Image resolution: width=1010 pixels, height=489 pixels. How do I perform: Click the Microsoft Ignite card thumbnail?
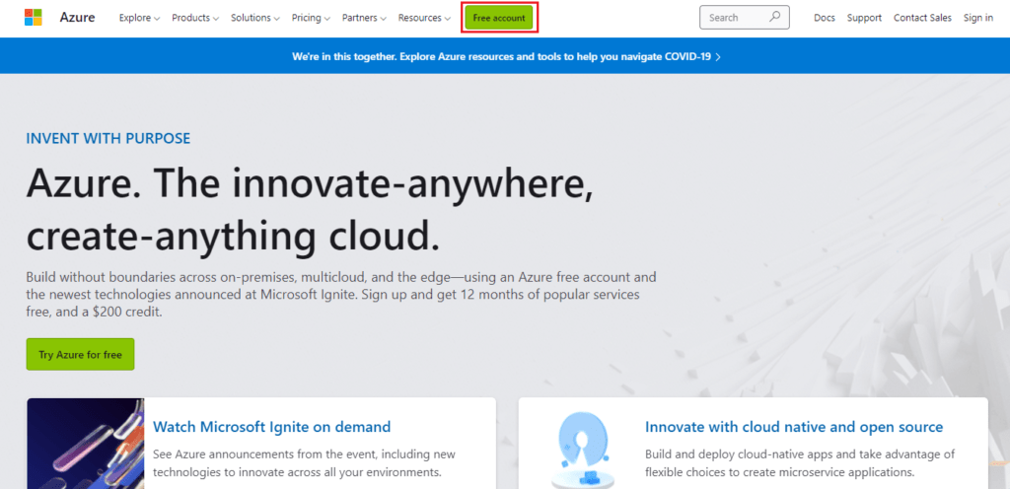point(86,444)
